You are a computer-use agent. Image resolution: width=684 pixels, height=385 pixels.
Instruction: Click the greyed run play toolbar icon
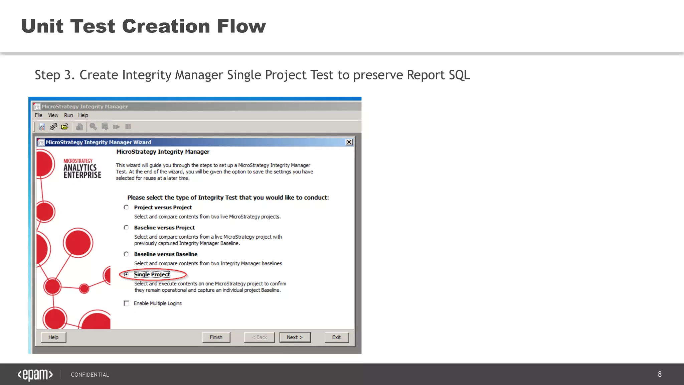(x=116, y=127)
